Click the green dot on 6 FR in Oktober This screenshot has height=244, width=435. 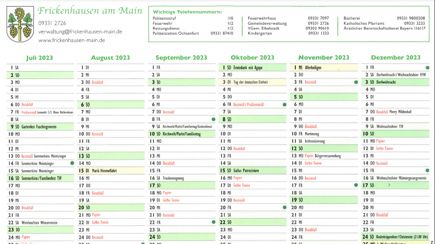point(284,105)
